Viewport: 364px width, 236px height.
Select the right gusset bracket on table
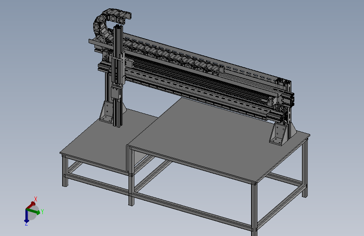(279, 134)
